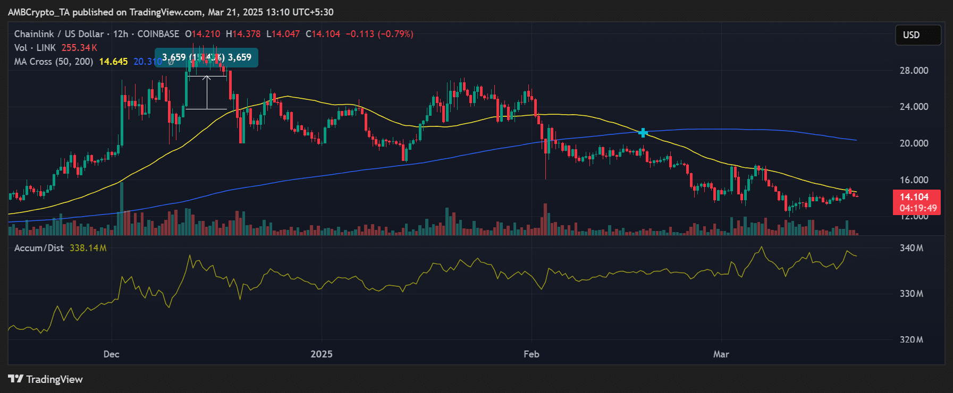This screenshot has width=953, height=393.
Task: Click the 24.000 price axis label
Action: coord(914,107)
